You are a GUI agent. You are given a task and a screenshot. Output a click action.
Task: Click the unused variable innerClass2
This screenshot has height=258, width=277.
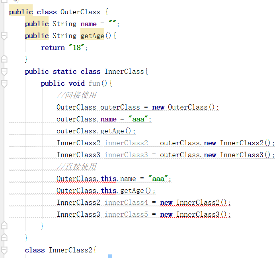point(126,143)
